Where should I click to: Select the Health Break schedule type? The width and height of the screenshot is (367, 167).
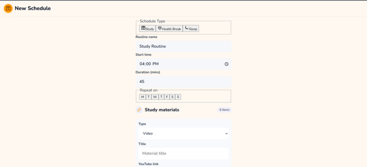coord(169,29)
